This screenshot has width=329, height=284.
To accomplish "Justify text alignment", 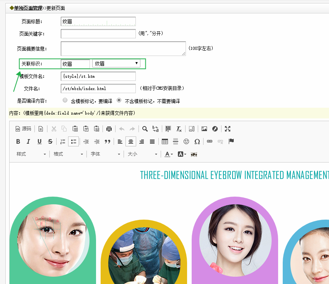I will pos(152,141).
